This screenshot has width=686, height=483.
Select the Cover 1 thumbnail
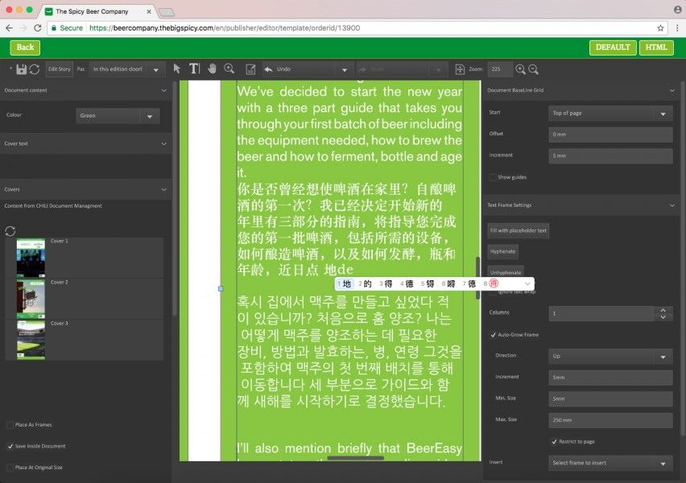31,258
